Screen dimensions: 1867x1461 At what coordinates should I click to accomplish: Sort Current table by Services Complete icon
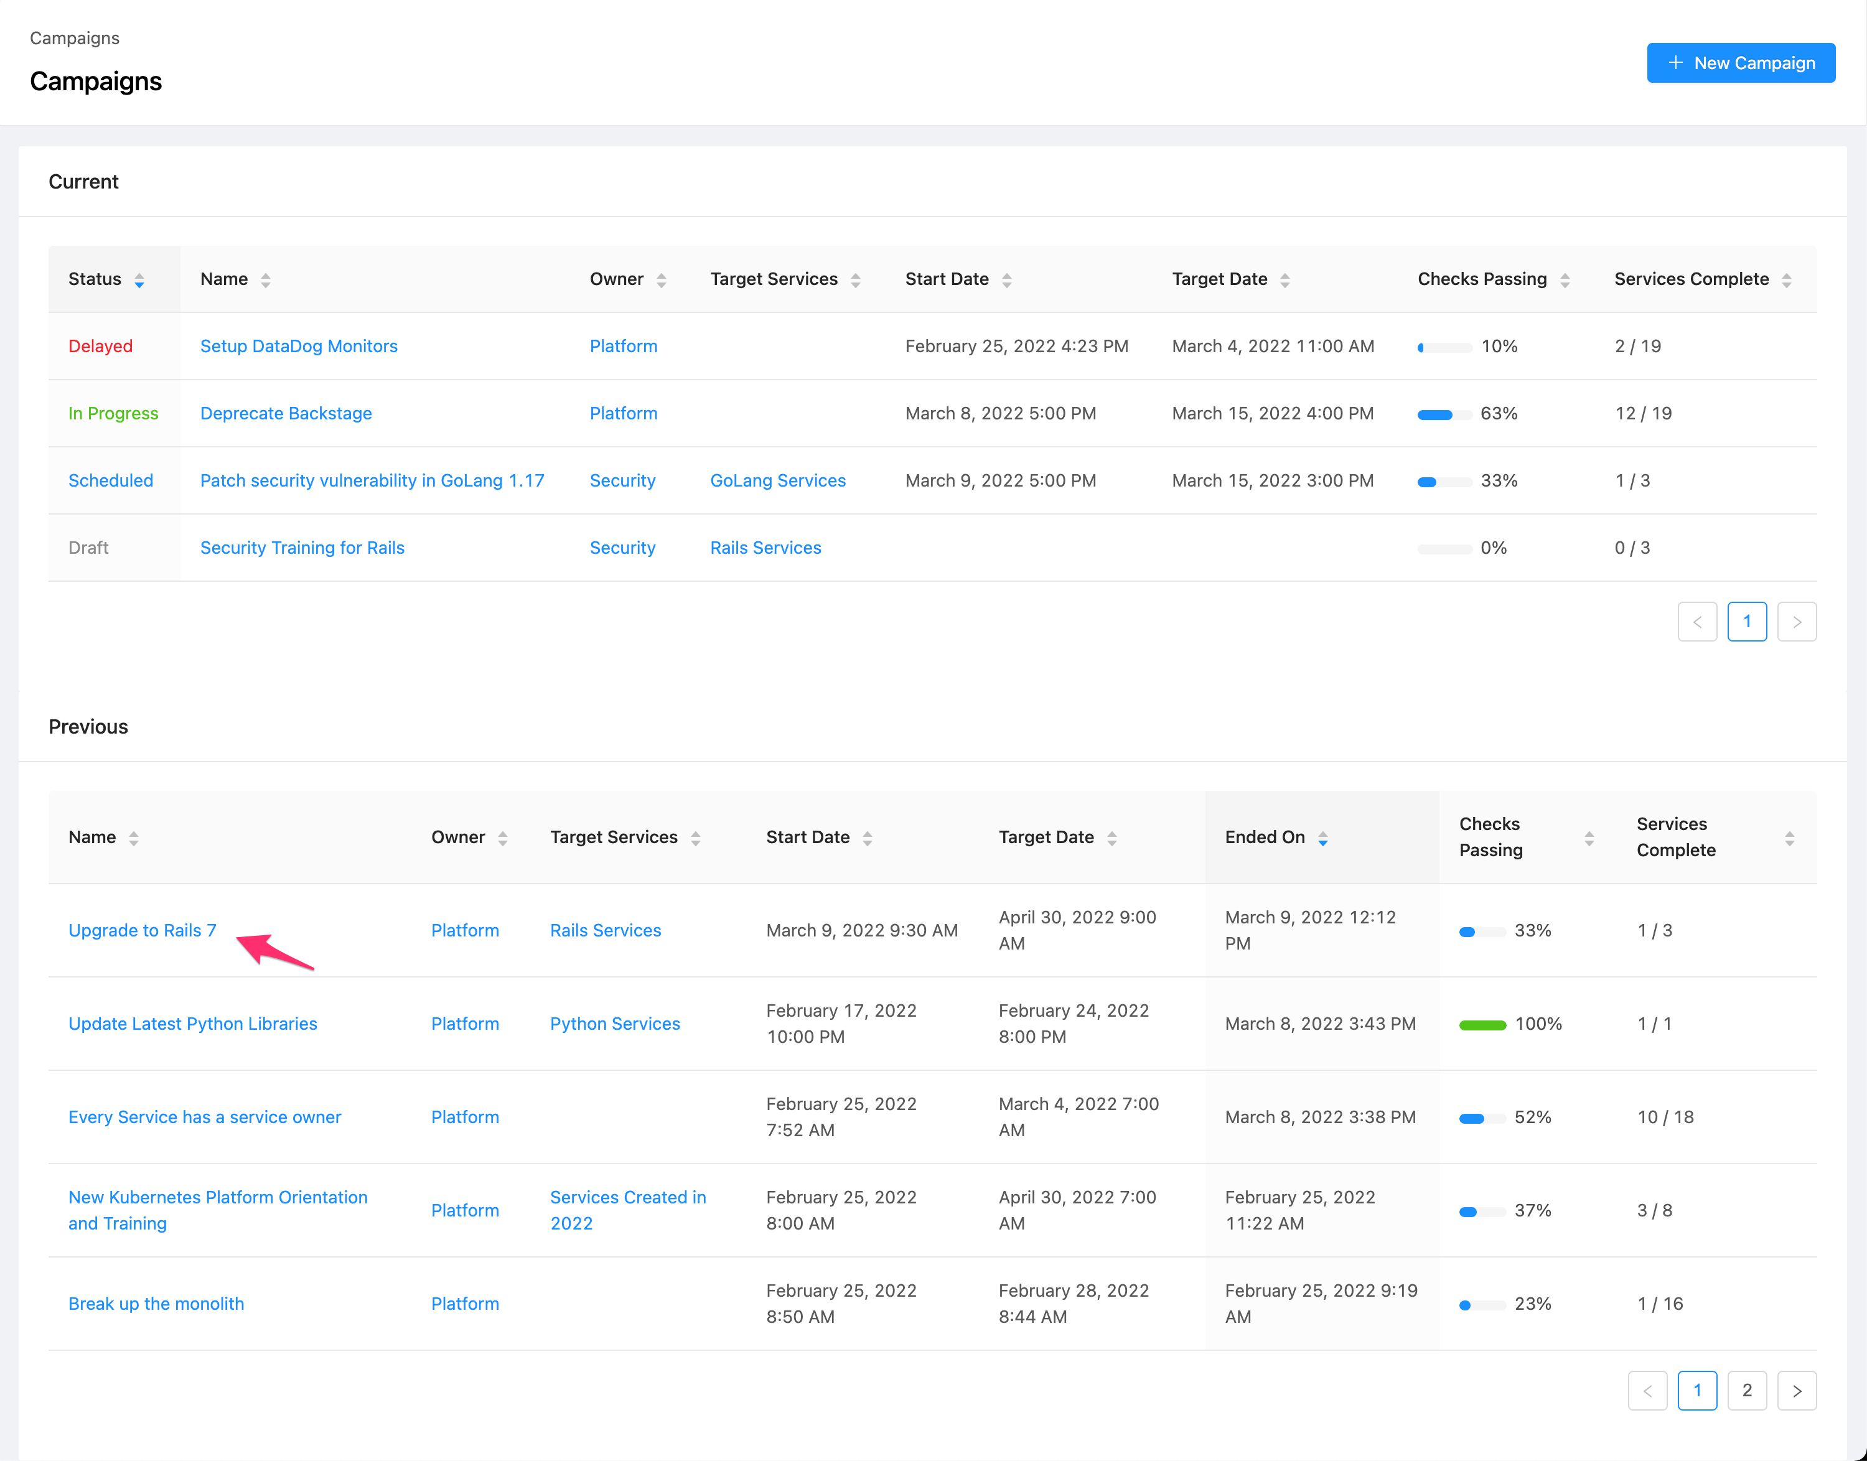click(1787, 280)
